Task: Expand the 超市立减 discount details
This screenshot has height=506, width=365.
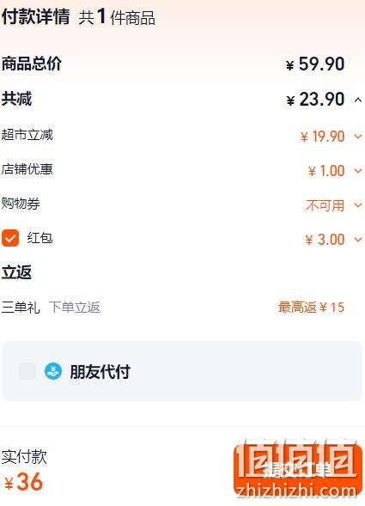Action: [358, 137]
